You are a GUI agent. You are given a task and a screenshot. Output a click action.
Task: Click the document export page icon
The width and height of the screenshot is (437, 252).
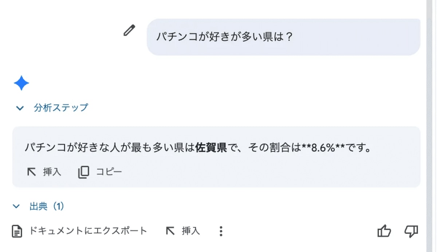17,231
